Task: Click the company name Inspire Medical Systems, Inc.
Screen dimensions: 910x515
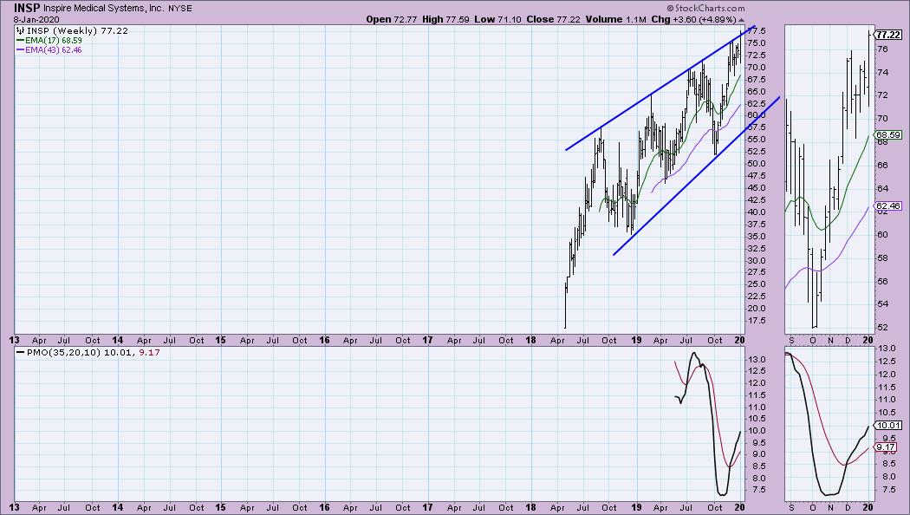Action: (x=104, y=9)
